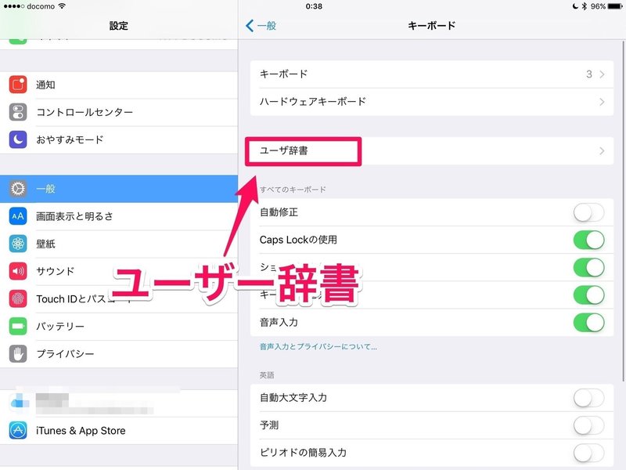Screen dimensions: 626x470
Task: Open the ユーザ辞書 entry
Action: pyautogui.click(x=432, y=151)
